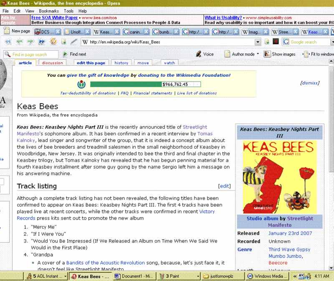Close the Imag... Wikipedia tab
This screenshot has height=281, width=334.
[x=266, y=32]
